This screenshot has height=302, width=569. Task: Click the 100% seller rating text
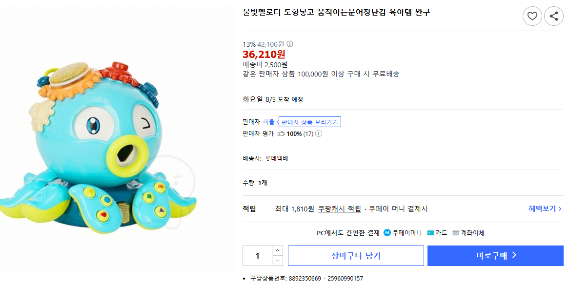[294, 134]
